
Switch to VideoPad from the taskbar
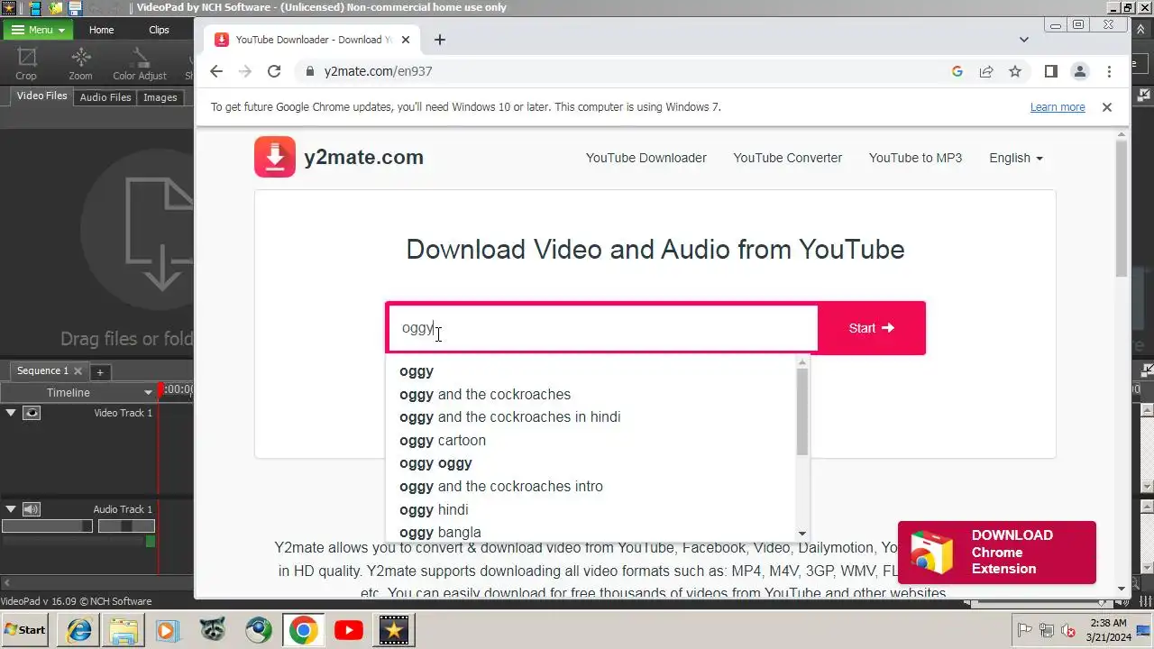(x=393, y=630)
